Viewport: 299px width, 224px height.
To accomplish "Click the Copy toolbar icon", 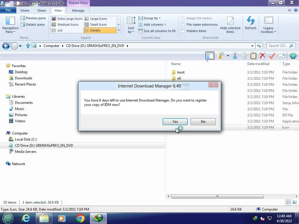I will pos(244,56).
